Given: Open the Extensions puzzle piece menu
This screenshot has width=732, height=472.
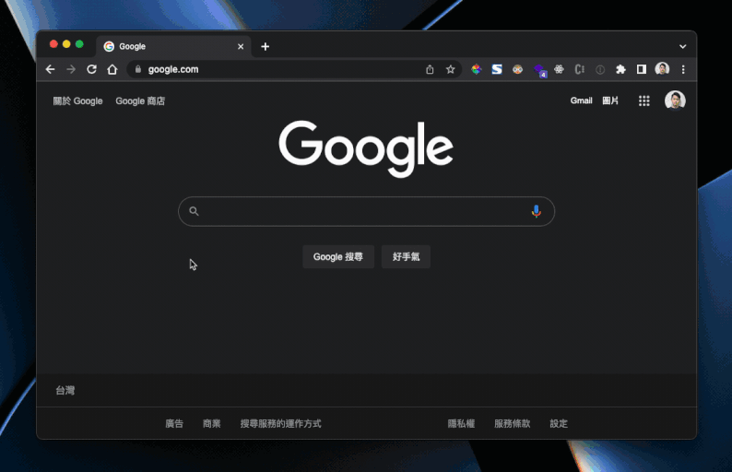Looking at the screenshot, I should click(x=620, y=69).
